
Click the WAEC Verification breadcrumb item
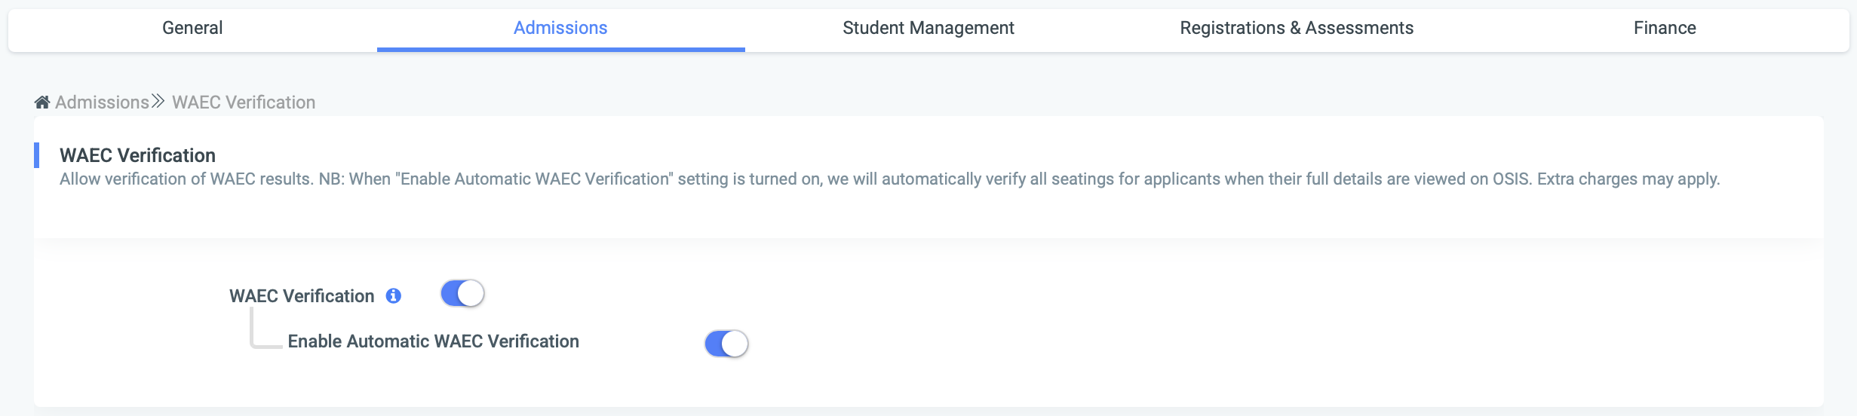(x=244, y=102)
